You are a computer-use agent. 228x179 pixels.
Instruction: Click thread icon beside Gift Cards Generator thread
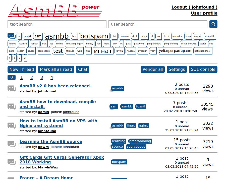pyautogui.click(x=12, y=162)
